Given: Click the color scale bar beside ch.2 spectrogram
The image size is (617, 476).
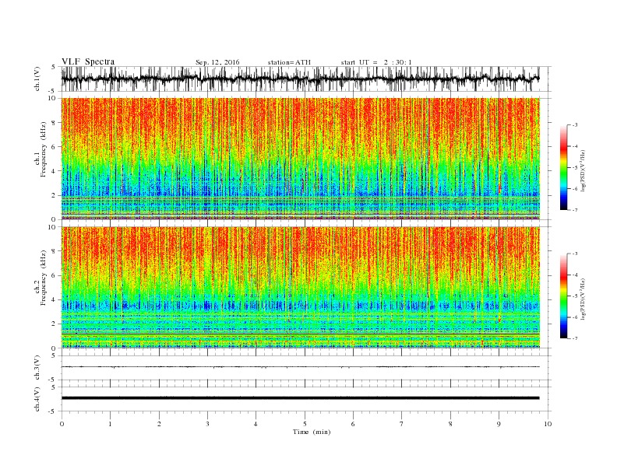Looking at the screenshot, I should pyautogui.click(x=564, y=296).
